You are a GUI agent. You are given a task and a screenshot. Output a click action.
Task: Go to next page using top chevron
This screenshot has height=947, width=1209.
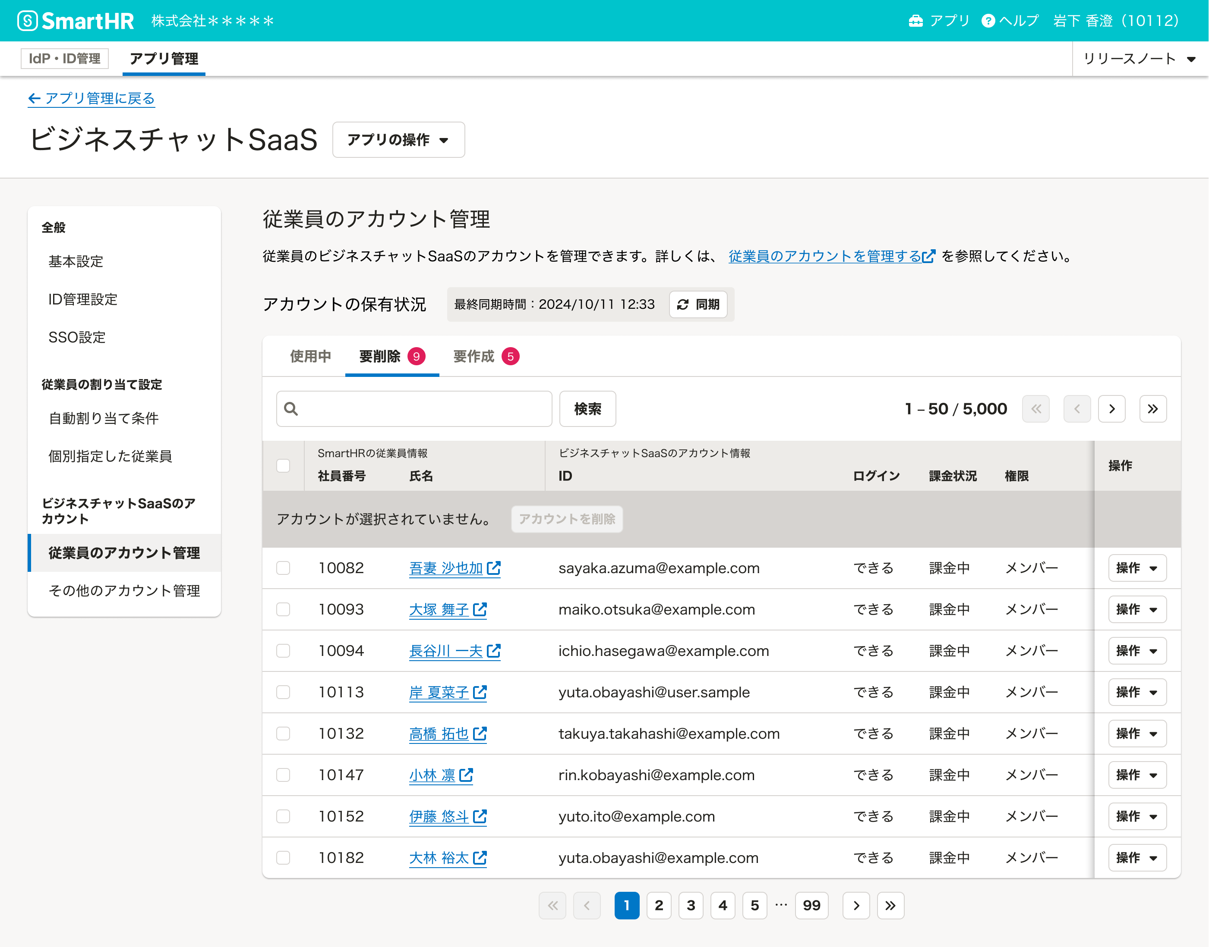point(1112,409)
